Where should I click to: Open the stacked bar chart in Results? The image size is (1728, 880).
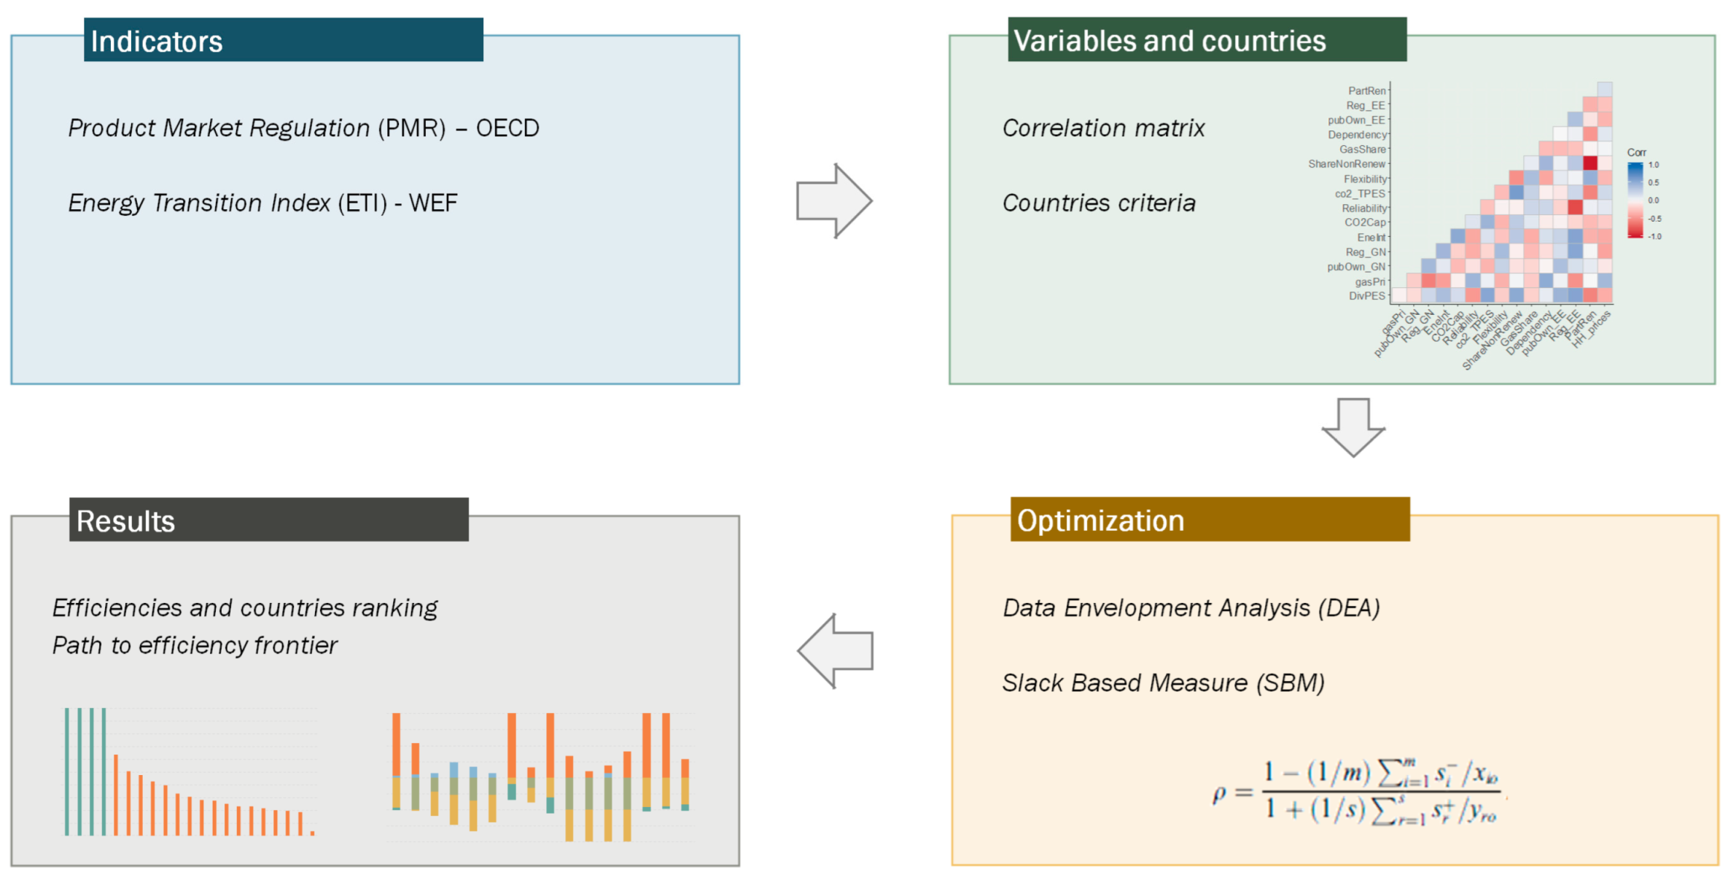tap(540, 776)
